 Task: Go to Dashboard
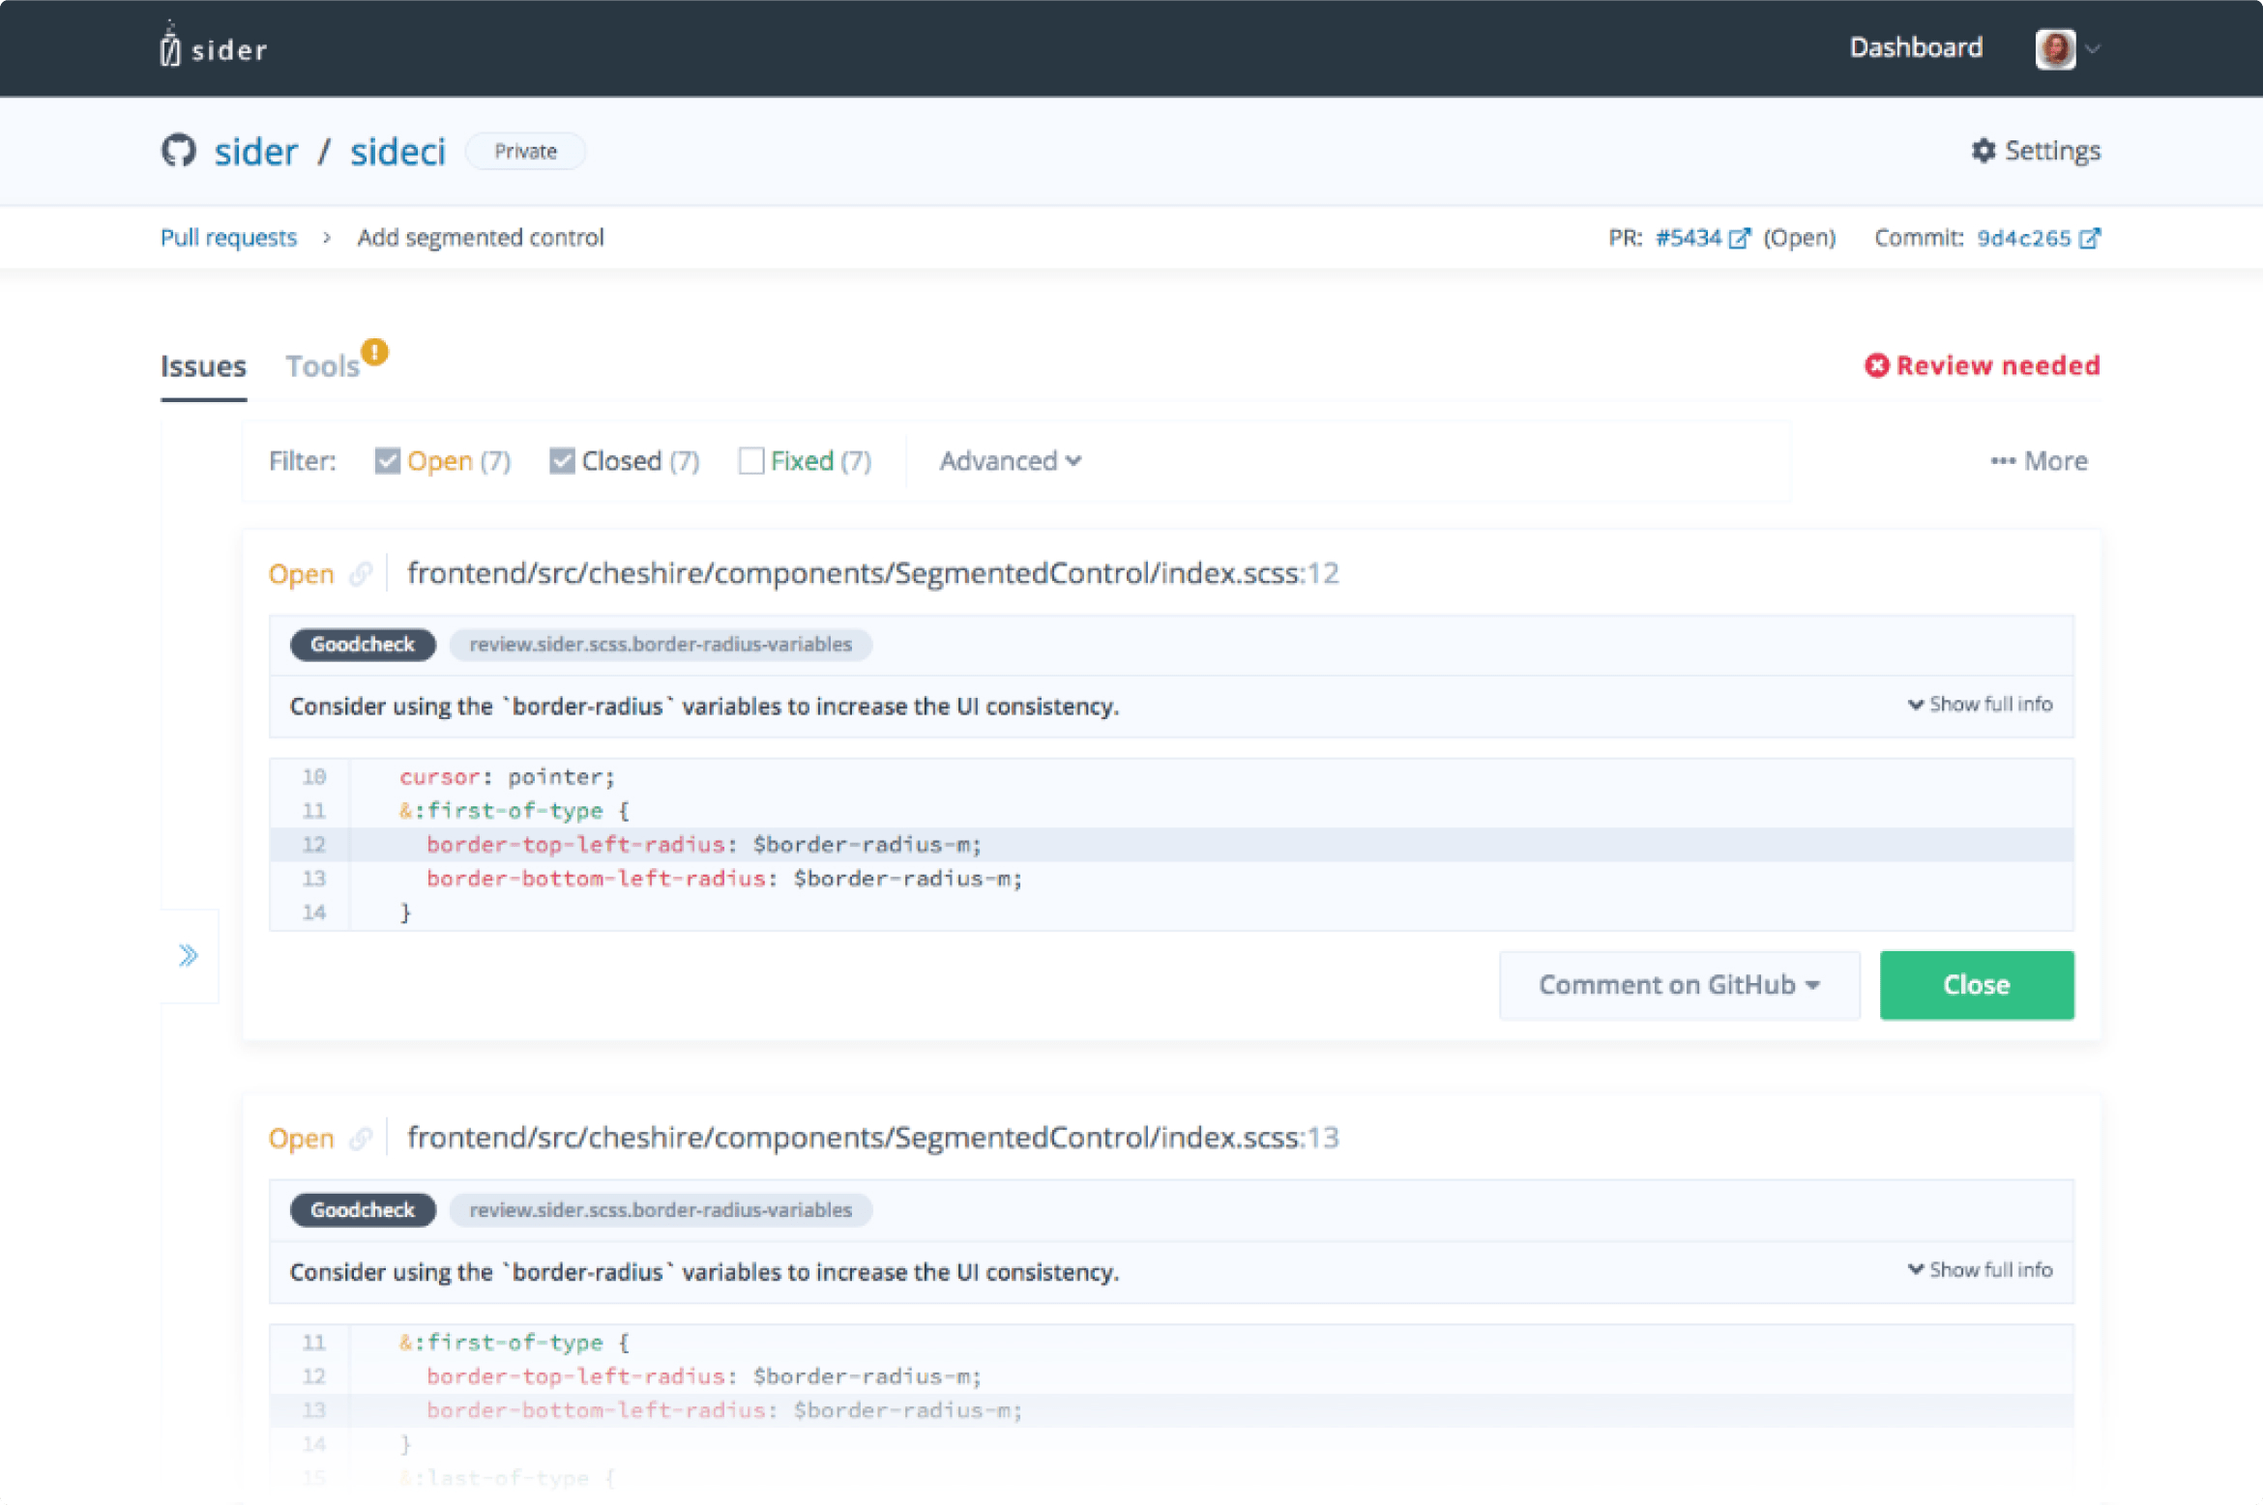click(x=1916, y=47)
